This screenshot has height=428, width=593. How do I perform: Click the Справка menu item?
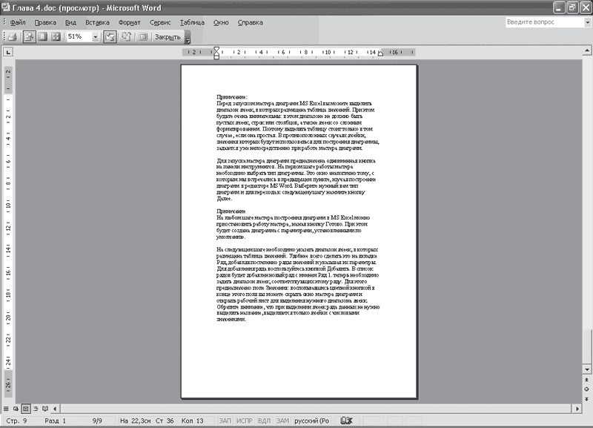point(251,22)
